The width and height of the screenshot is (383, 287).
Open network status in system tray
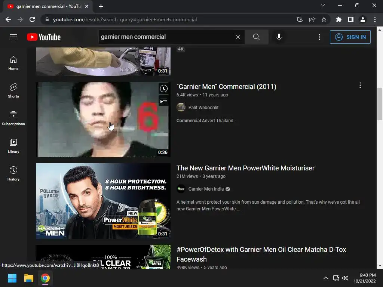pos(336,278)
